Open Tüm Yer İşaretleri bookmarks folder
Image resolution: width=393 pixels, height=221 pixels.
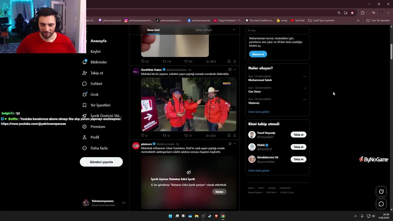(378, 21)
